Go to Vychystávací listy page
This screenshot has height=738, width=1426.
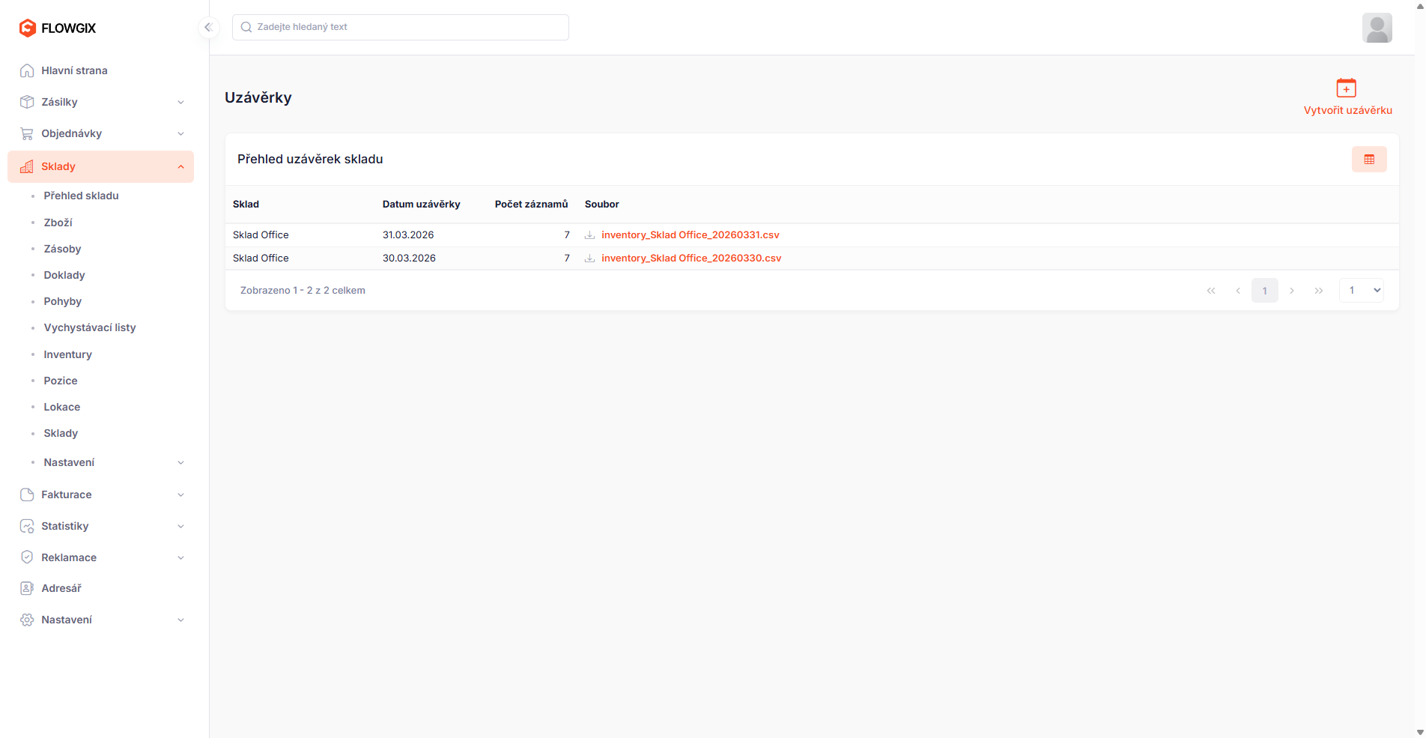point(89,327)
